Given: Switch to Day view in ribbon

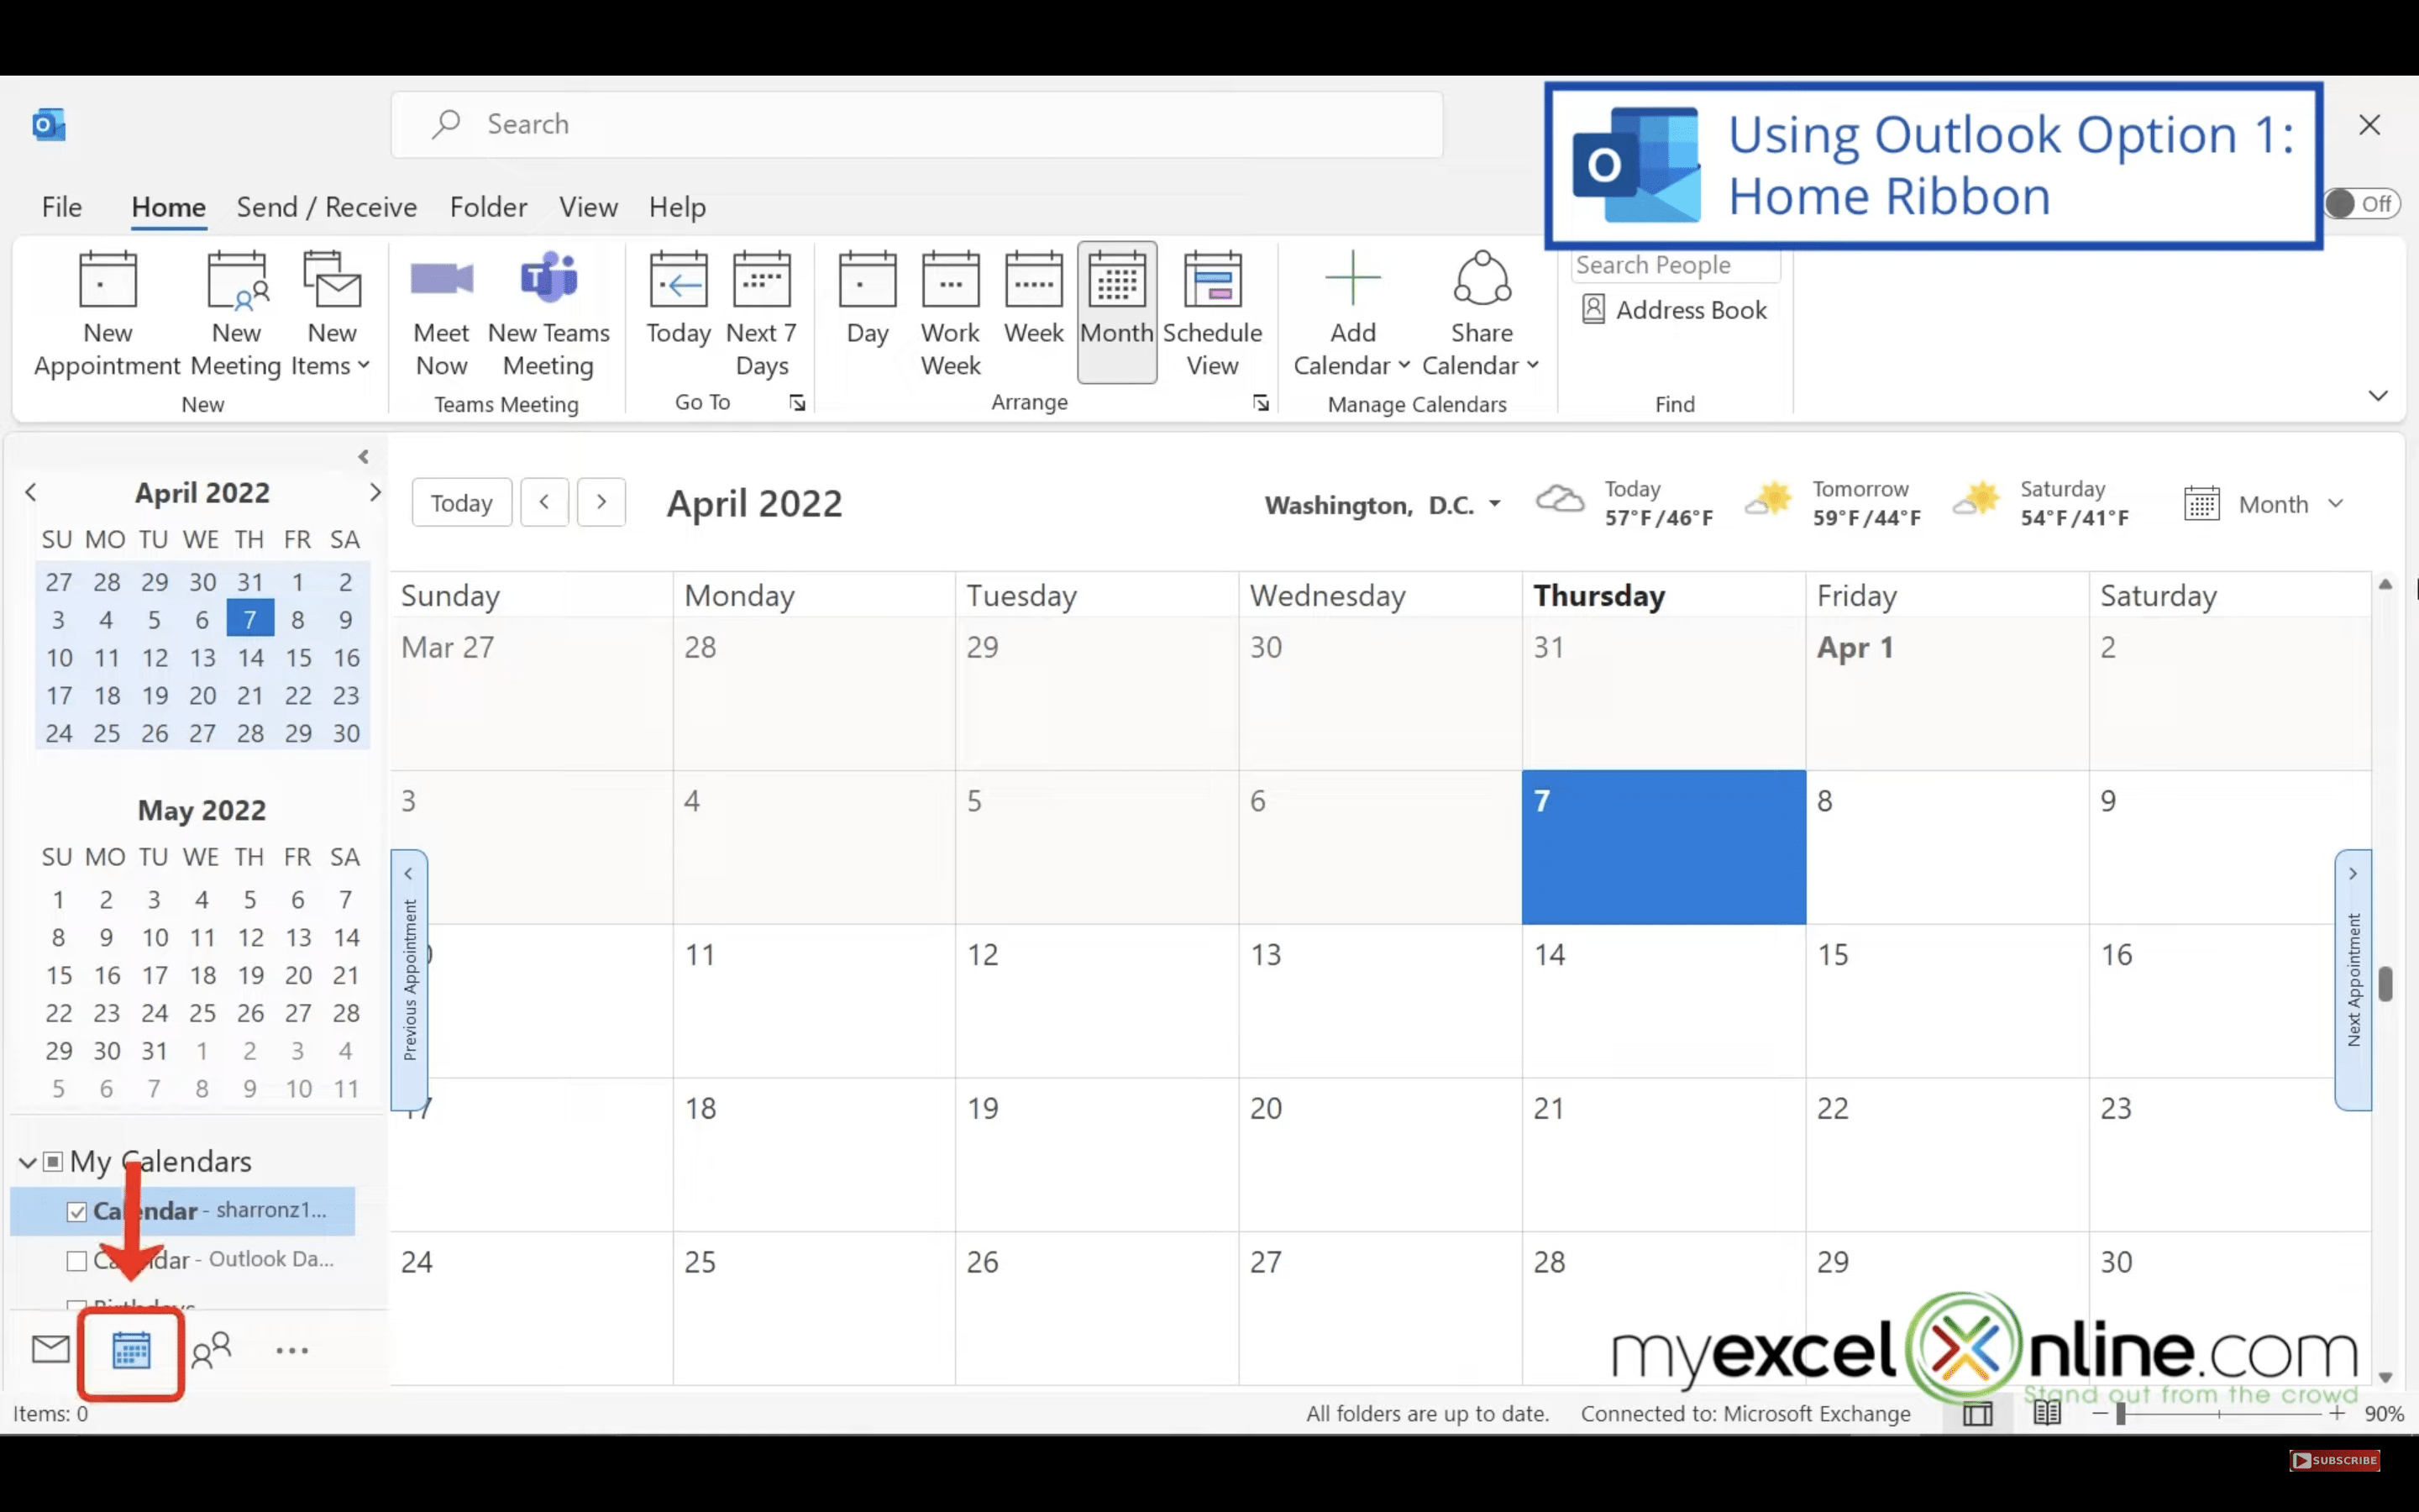Looking at the screenshot, I should coord(867,300).
